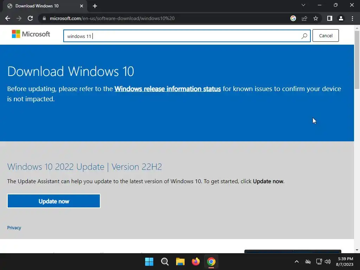Bookmark this page with the star icon
Screen dimensions: 360x270
pyautogui.click(x=316, y=18)
